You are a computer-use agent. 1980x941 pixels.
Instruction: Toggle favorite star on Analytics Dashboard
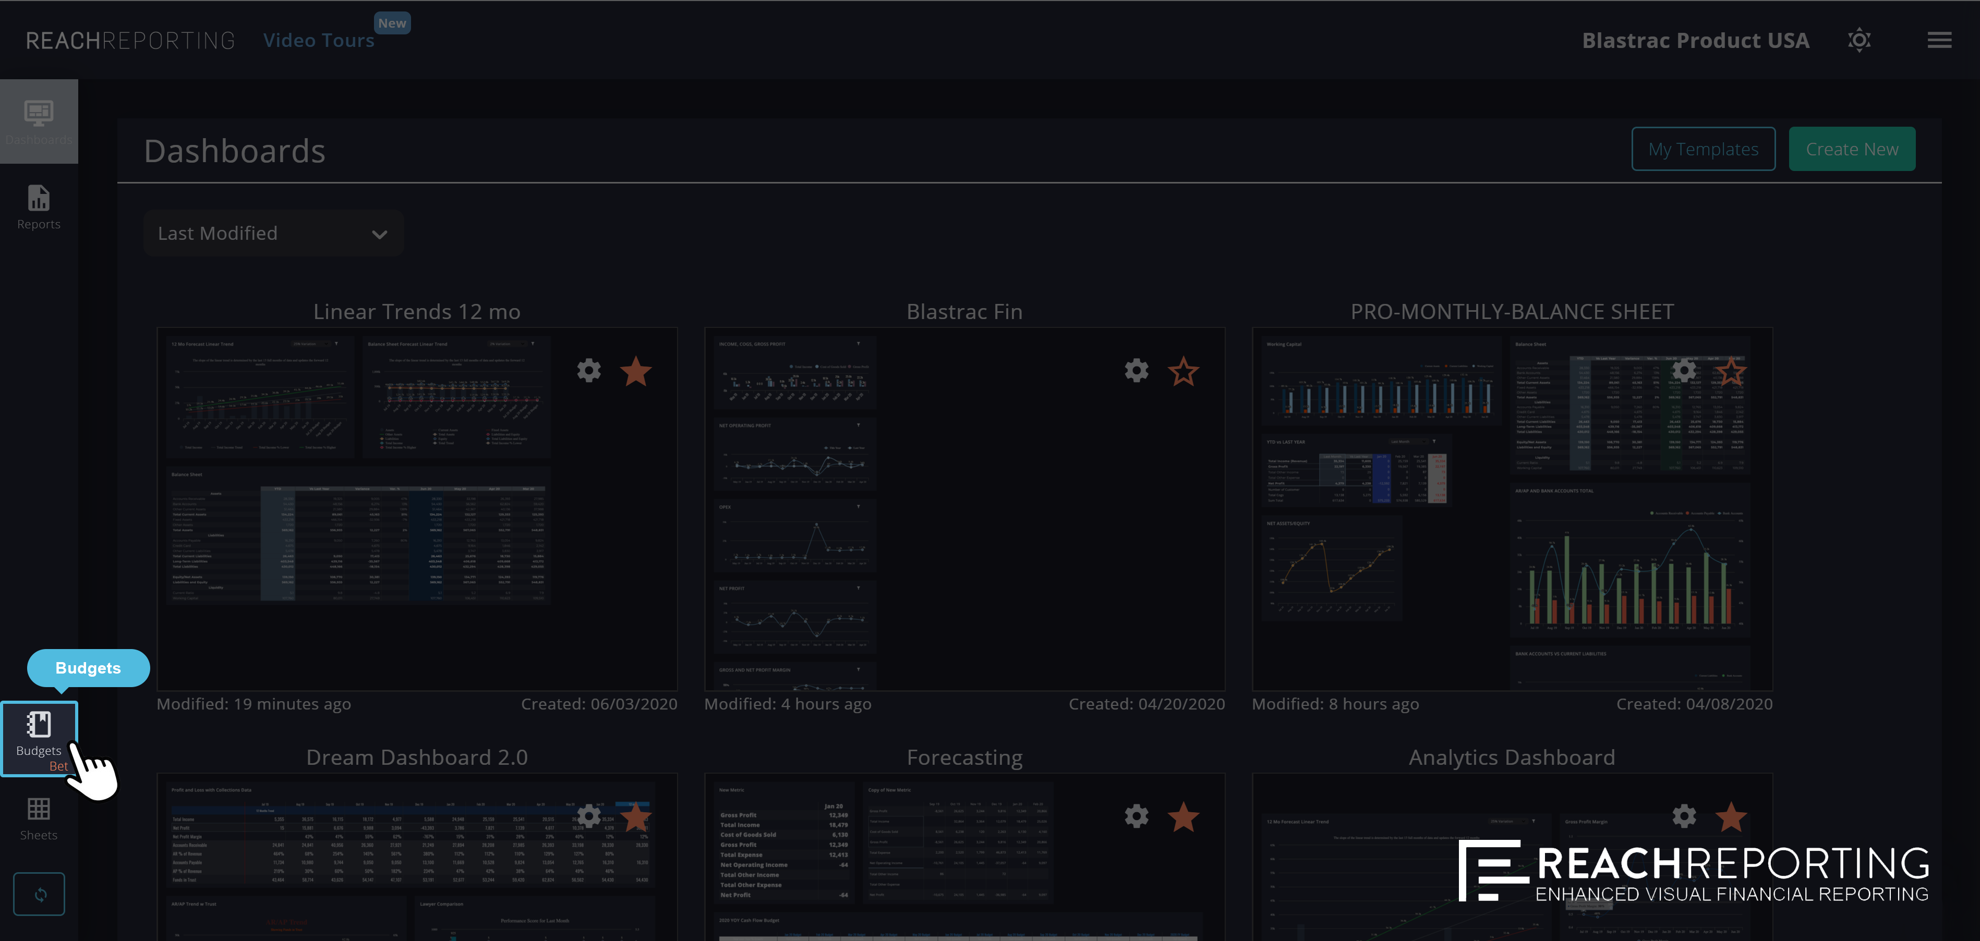coord(1730,817)
